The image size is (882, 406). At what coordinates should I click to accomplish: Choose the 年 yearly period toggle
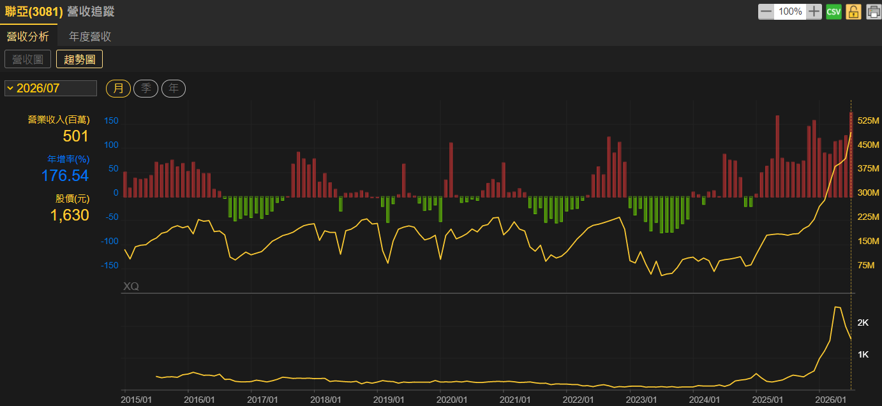pos(173,89)
